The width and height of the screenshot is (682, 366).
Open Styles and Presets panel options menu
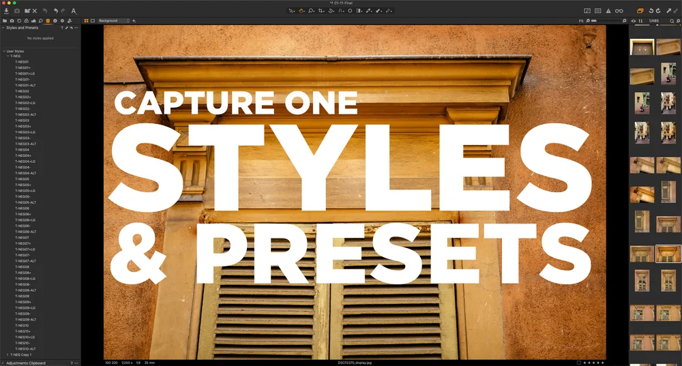tap(76, 28)
